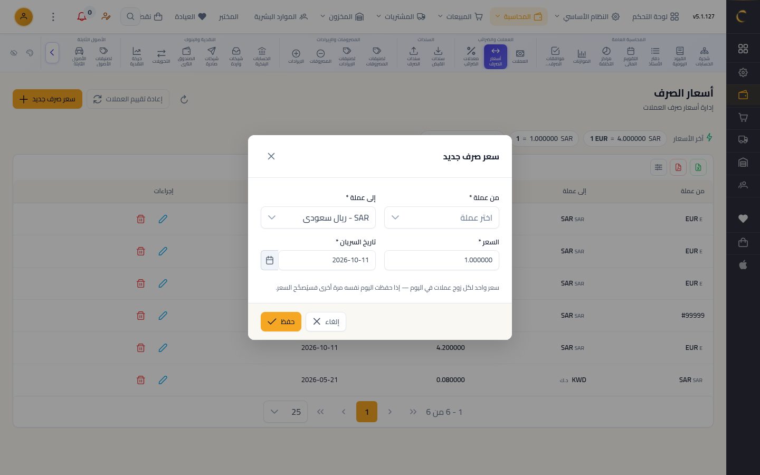This screenshot has height=475, width=760.
Task: Open payment vouchers (سندات الصرف) icon
Action: (x=413, y=56)
